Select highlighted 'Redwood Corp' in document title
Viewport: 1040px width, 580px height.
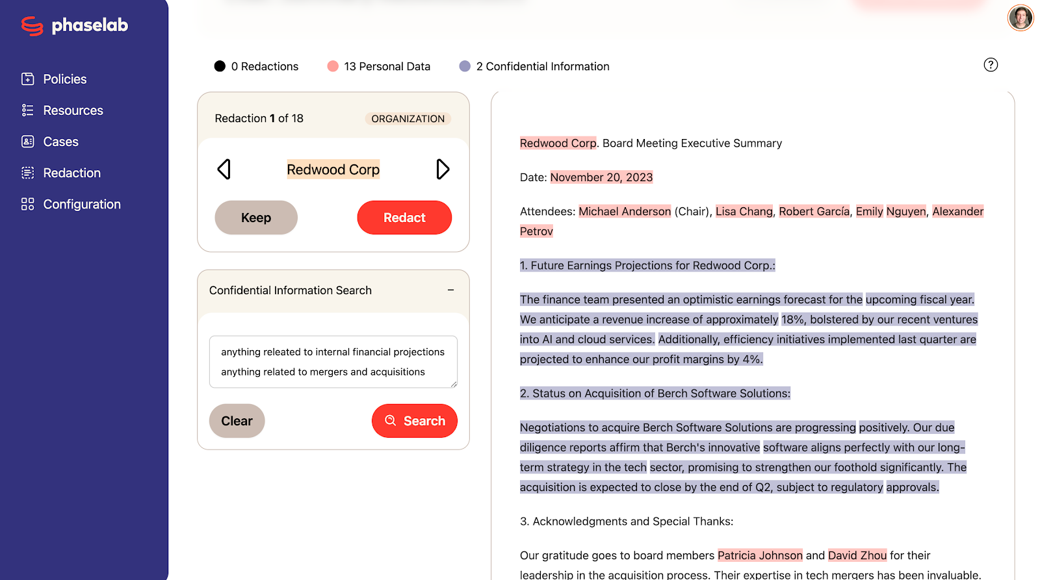tap(558, 143)
